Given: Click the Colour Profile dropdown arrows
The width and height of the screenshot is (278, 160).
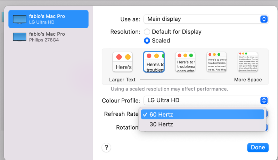Looking at the screenshot, I should [x=264, y=100].
